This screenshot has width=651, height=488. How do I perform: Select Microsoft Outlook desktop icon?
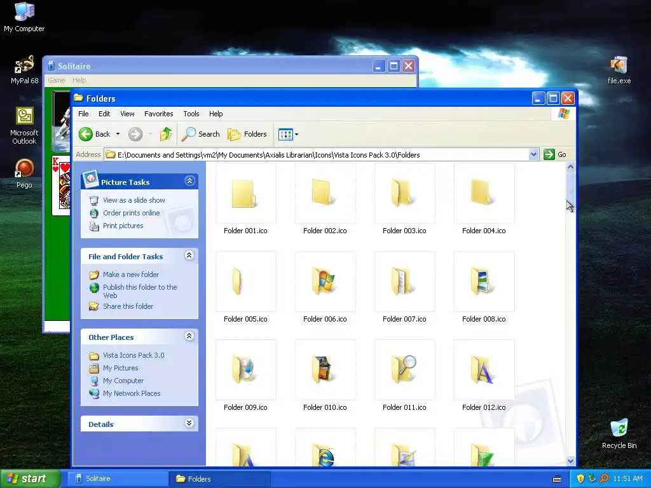click(24, 126)
